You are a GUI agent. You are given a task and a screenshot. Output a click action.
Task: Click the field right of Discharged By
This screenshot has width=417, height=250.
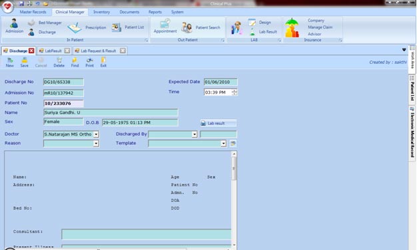pyautogui.click(x=218, y=134)
